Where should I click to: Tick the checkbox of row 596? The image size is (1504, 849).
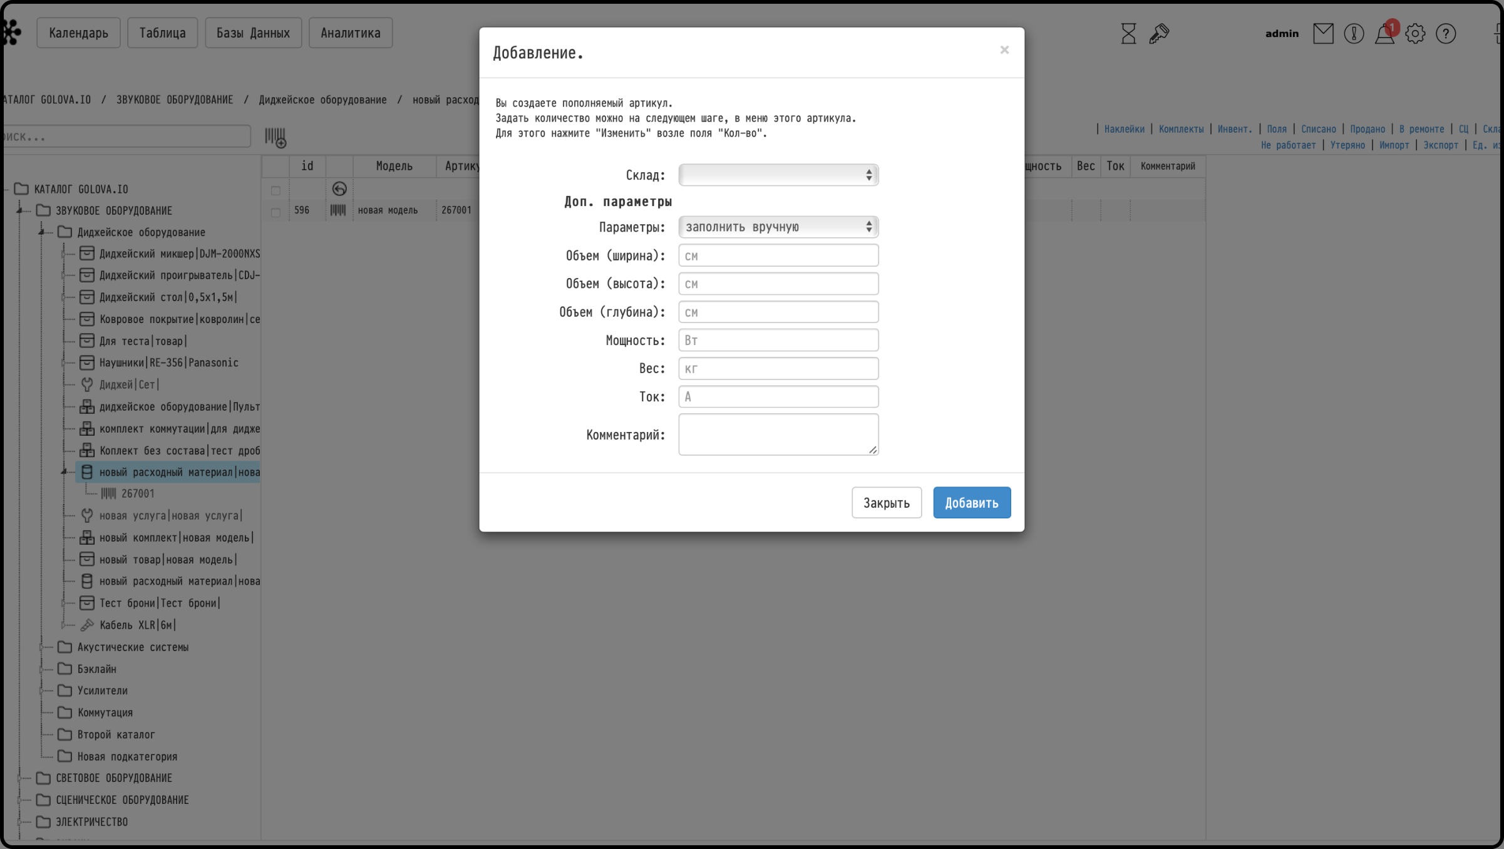pyautogui.click(x=276, y=212)
